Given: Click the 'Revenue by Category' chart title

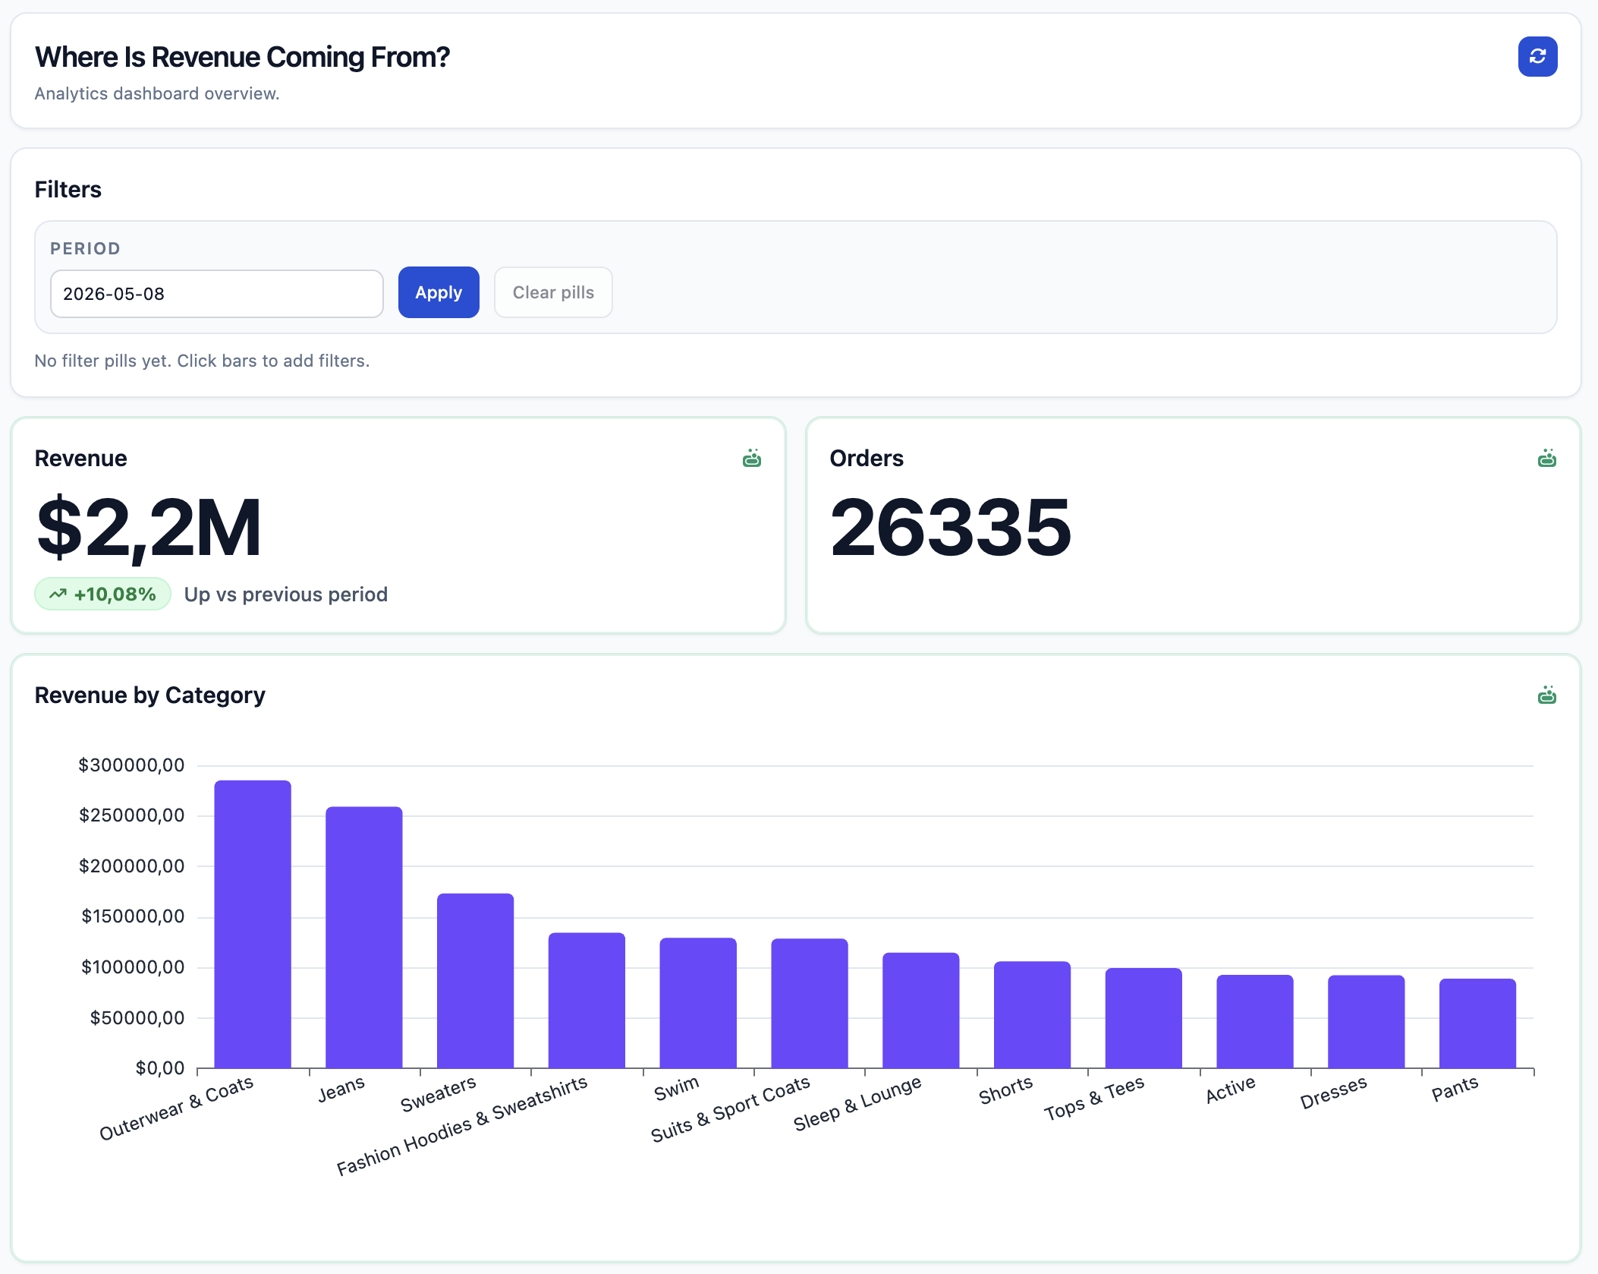Looking at the screenshot, I should pos(149,695).
